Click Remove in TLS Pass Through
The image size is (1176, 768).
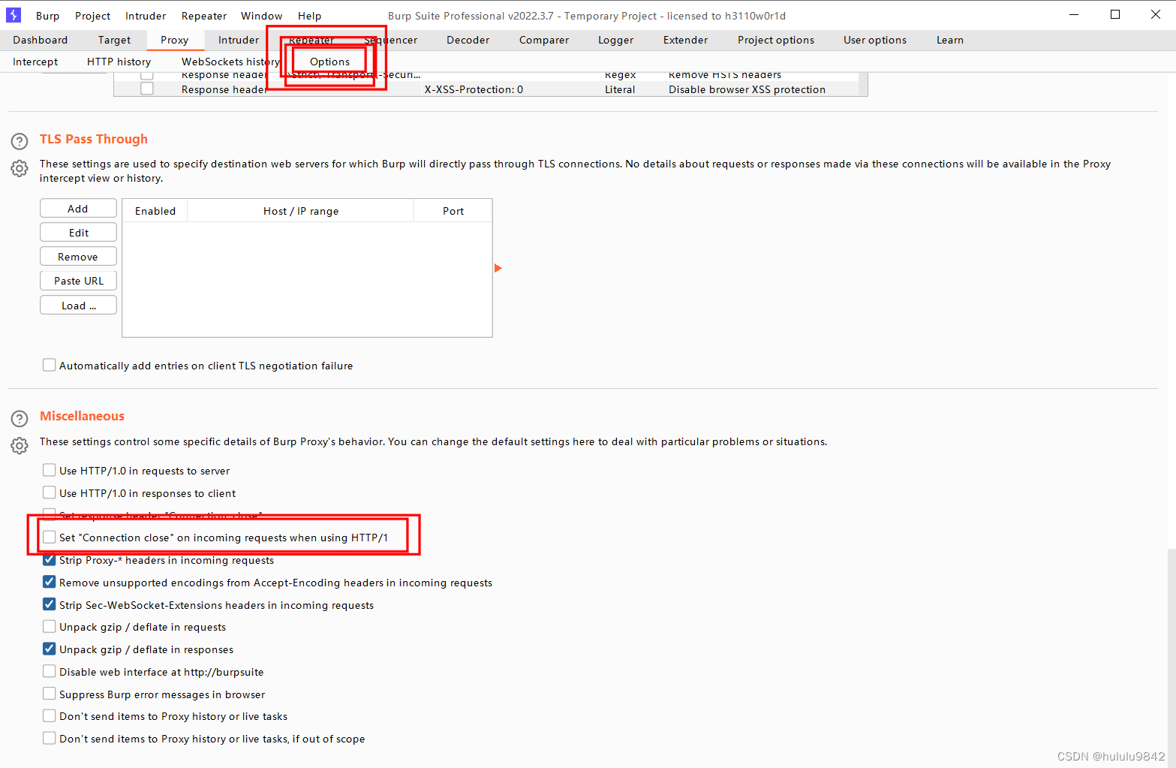click(78, 257)
